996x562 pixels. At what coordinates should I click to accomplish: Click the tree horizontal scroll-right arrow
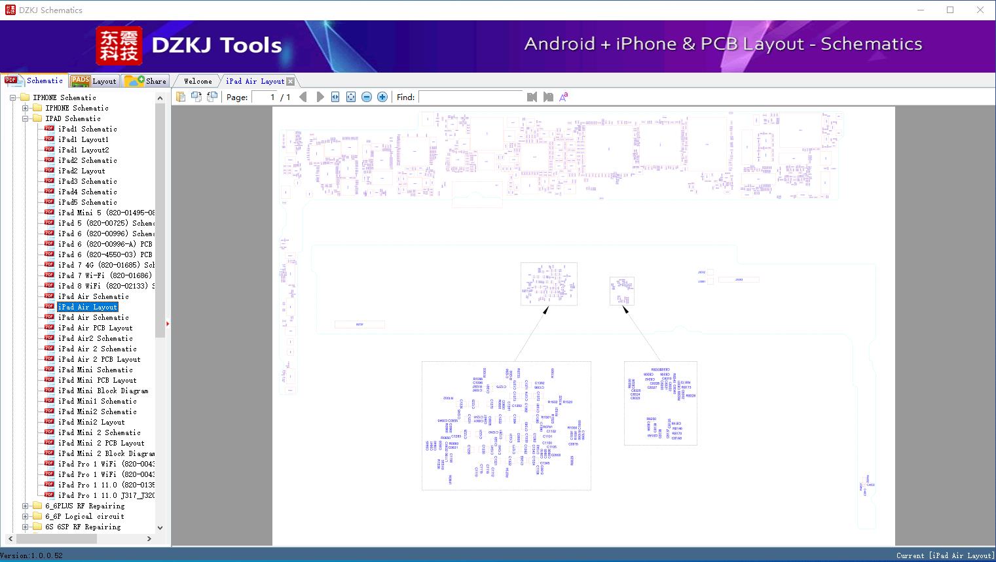click(149, 539)
